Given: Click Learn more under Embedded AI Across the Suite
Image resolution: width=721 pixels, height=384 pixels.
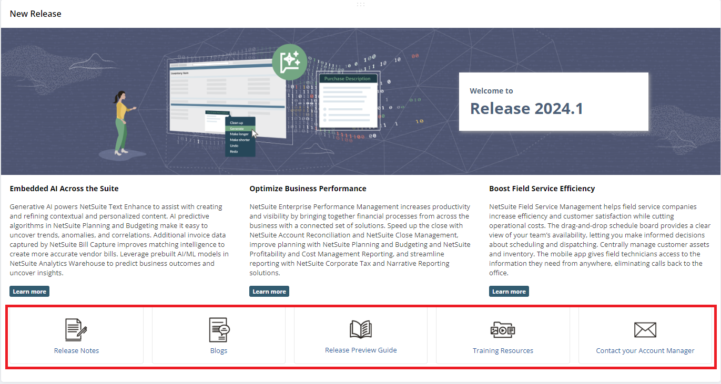Looking at the screenshot, I should pyautogui.click(x=29, y=292).
